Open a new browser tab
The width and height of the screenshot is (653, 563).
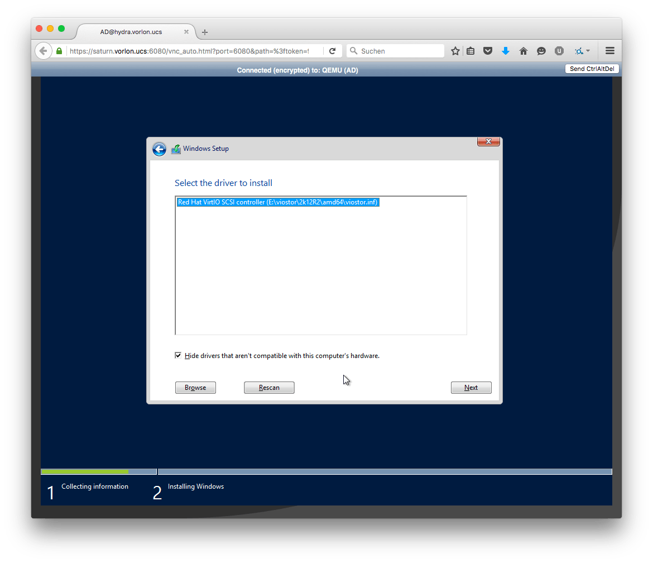point(205,32)
